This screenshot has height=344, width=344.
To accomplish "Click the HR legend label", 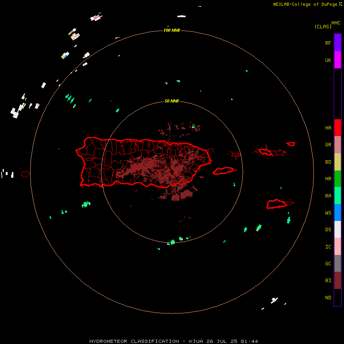I will (328, 179).
